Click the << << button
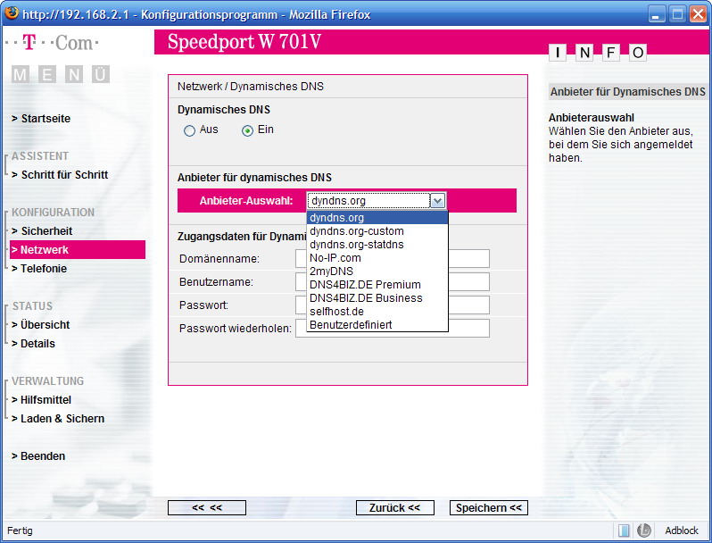The width and height of the screenshot is (712, 543). coord(207,507)
